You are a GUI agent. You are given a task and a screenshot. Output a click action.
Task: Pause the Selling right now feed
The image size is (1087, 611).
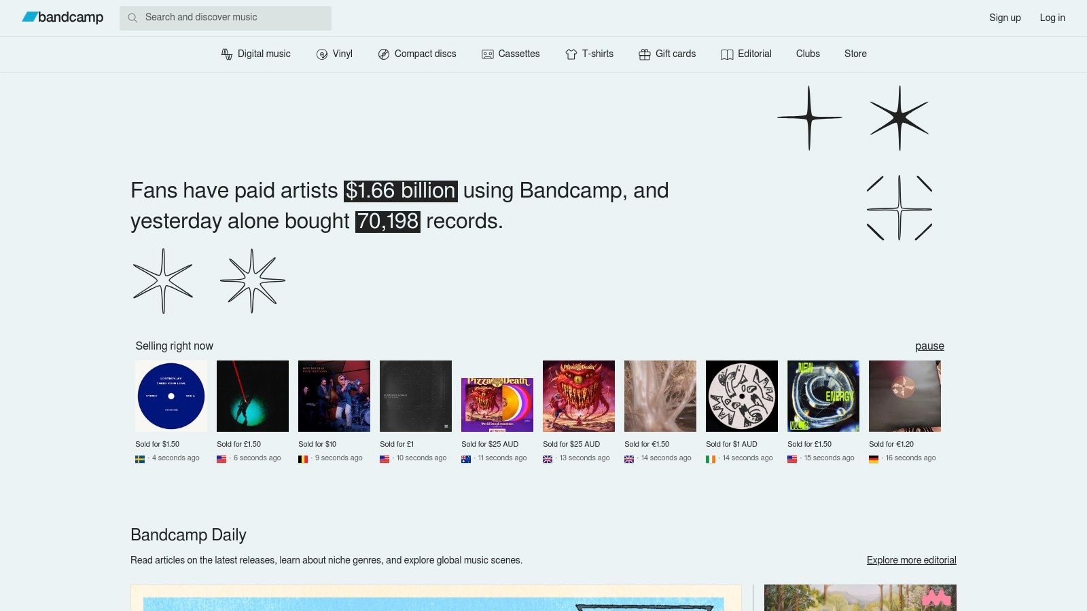[x=929, y=346]
